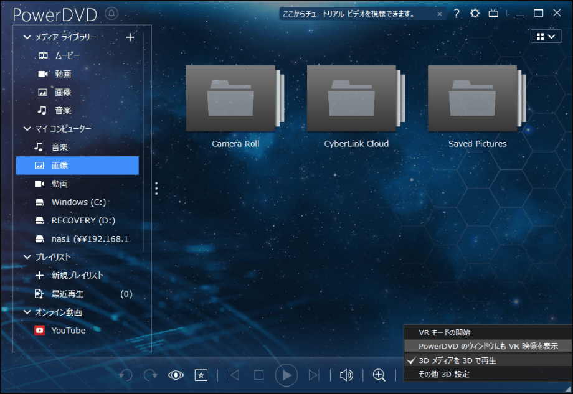573x394 pixels.
Task: Toggle the TrueTheater eye icon
Action: 176,375
